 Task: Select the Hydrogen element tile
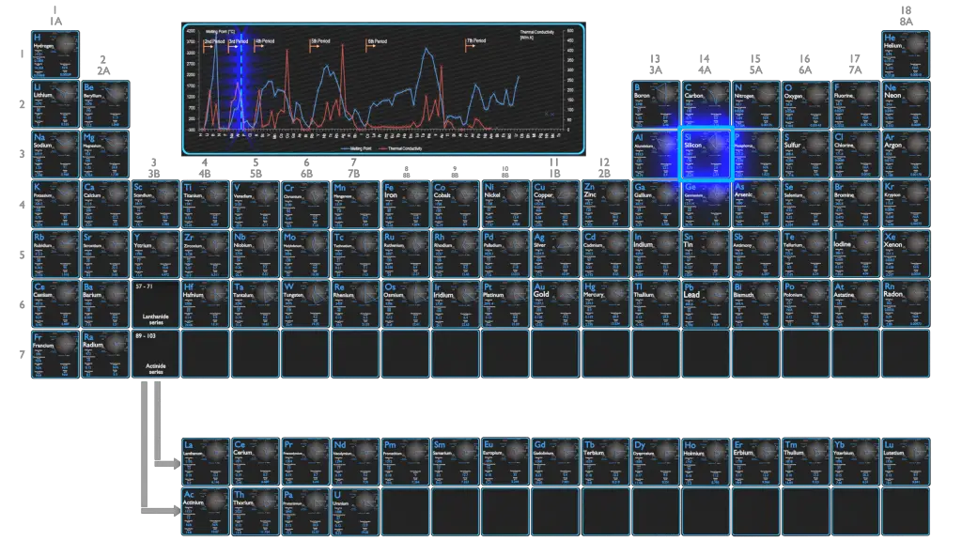click(55, 54)
